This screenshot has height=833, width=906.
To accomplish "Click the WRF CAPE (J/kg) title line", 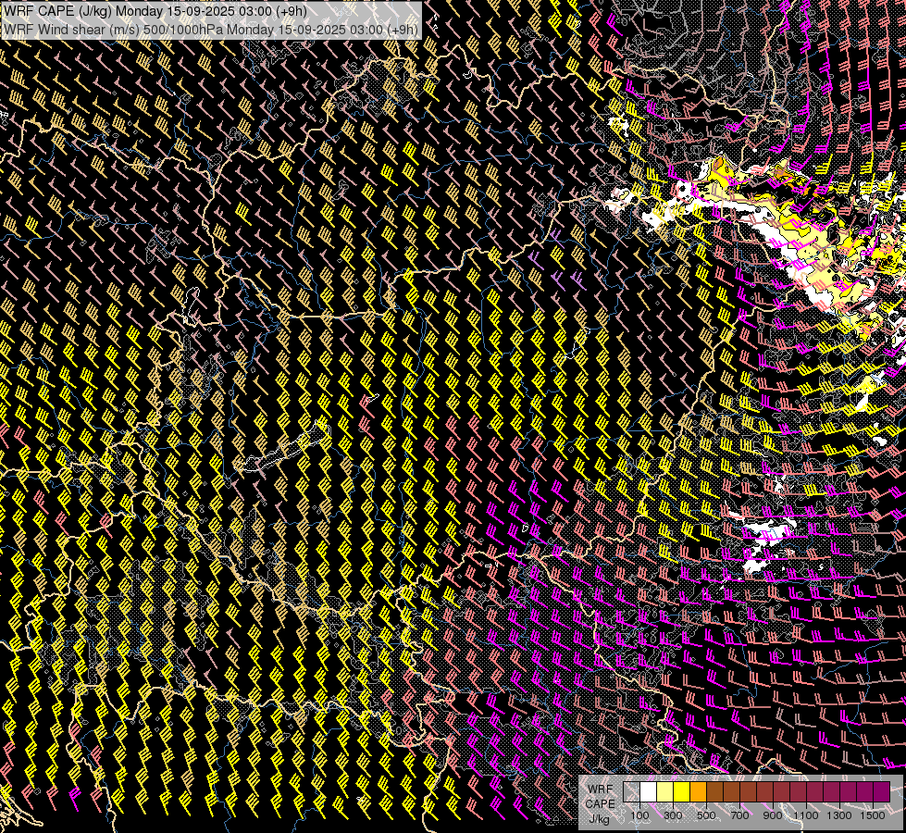I will tap(155, 11).
